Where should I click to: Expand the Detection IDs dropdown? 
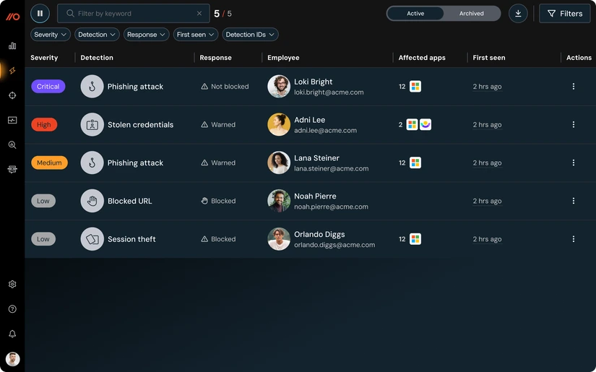(x=250, y=35)
